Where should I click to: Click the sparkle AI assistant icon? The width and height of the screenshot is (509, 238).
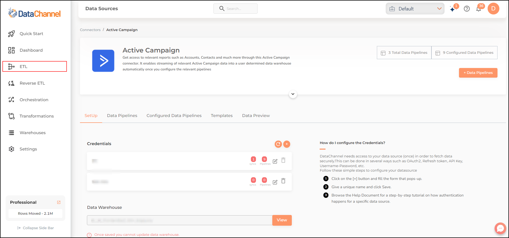(x=452, y=9)
